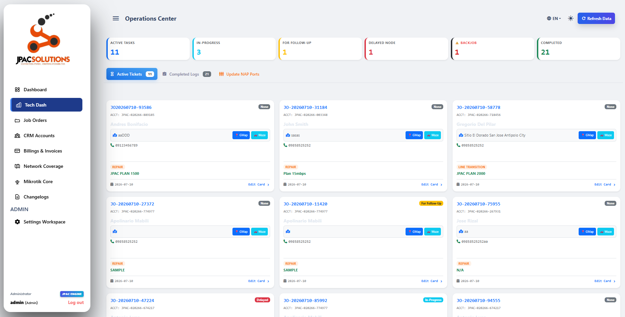The image size is (625, 317).
Task: Open the EN language dropdown
Action: click(554, 18)
